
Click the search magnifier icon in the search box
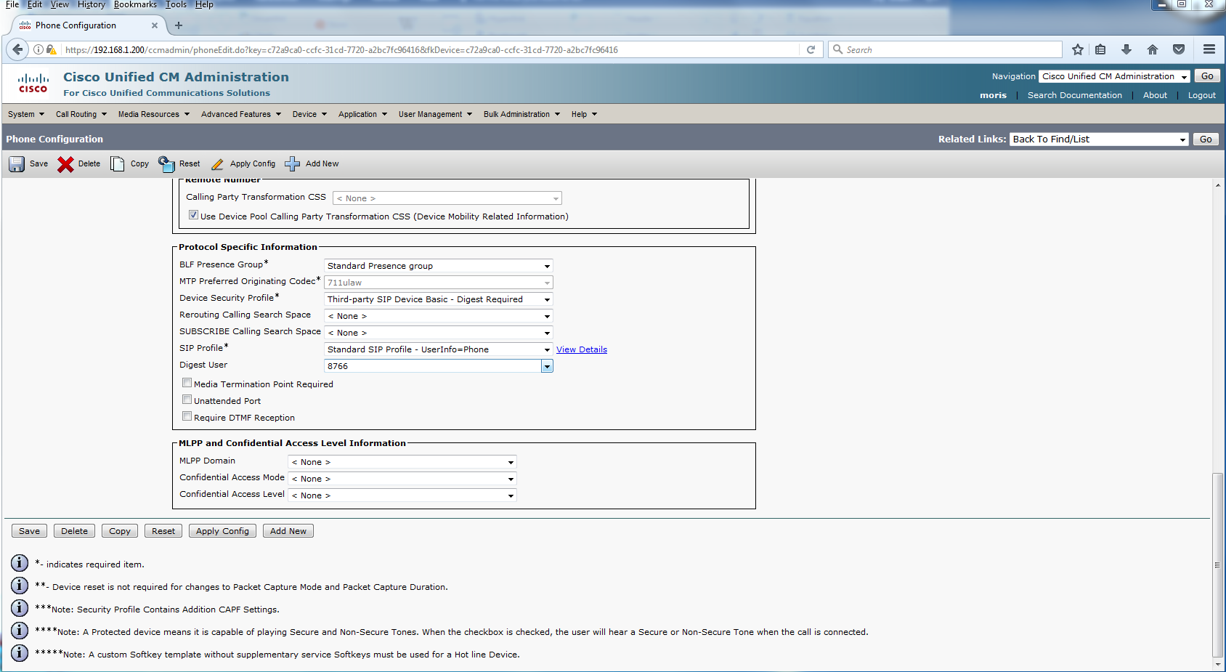838,49
